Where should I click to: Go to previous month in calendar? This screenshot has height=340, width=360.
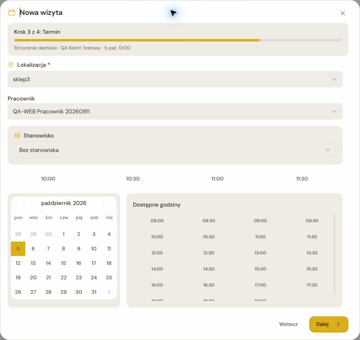pos(18,204)
